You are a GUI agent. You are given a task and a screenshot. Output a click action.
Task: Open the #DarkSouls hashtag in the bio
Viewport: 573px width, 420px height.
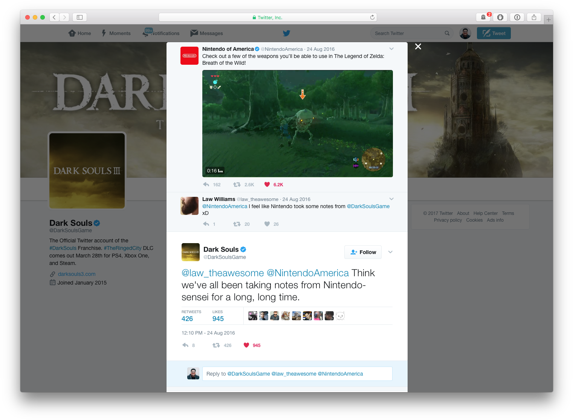[x=63, y=248]
